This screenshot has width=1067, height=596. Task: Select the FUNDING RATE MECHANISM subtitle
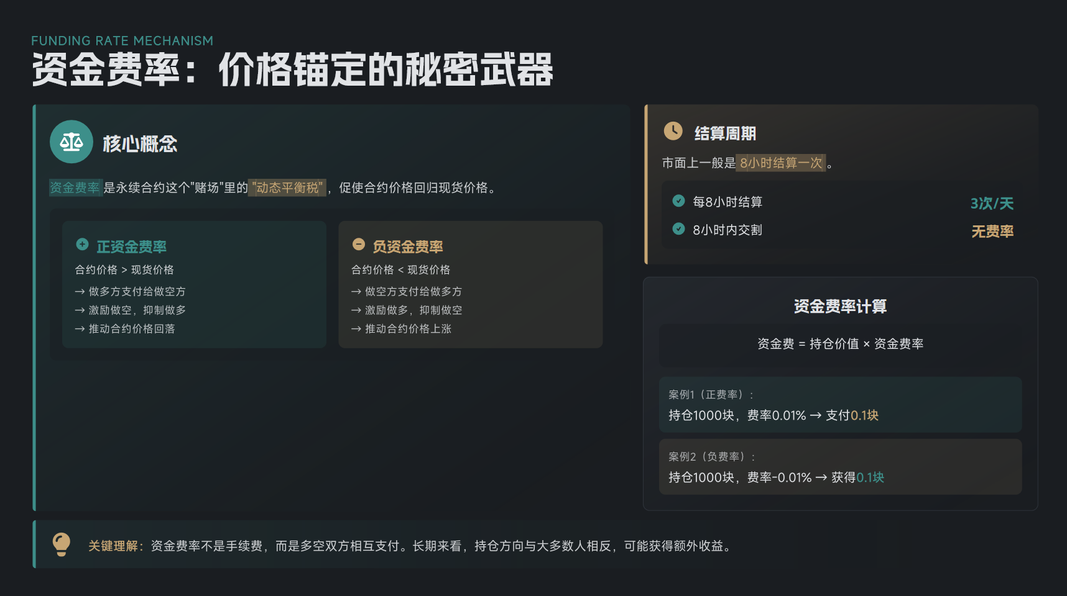coord(122,41)
